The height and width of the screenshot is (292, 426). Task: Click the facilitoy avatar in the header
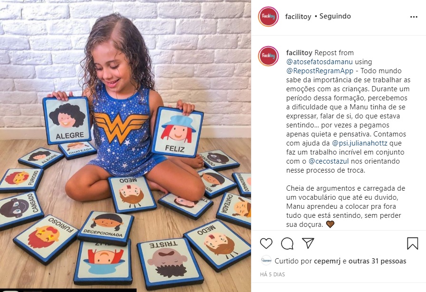click(x=269, y=17)
